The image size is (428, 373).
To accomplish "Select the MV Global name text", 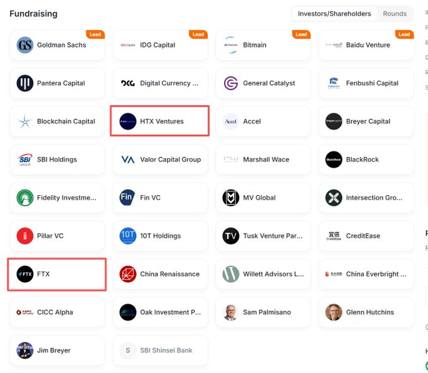I will point(259,198).
